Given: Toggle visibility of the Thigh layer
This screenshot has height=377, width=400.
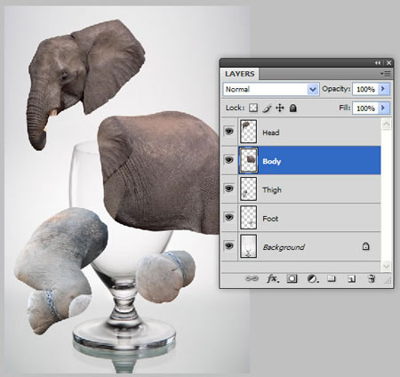Looking at the screenshot, I should point(228,188).
